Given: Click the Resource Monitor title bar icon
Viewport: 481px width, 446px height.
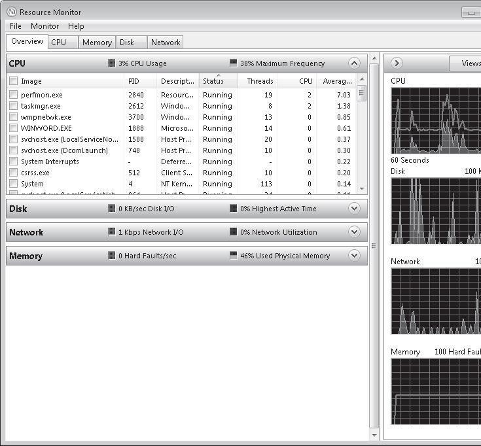Looking at the screenshot, I should [12, 12].
